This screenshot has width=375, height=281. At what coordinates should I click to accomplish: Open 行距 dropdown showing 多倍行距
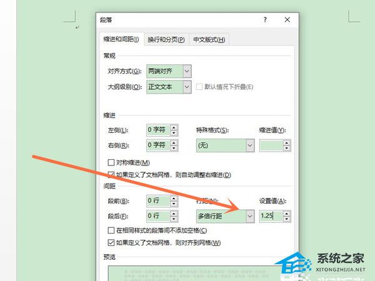(225, 216)
